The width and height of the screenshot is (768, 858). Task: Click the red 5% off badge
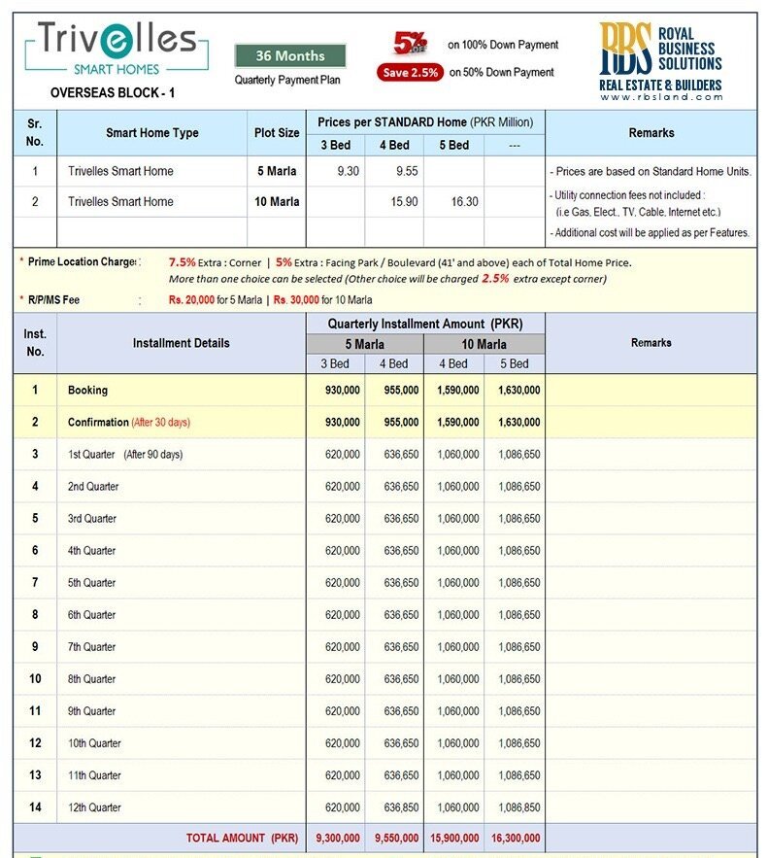click(409, 44)
